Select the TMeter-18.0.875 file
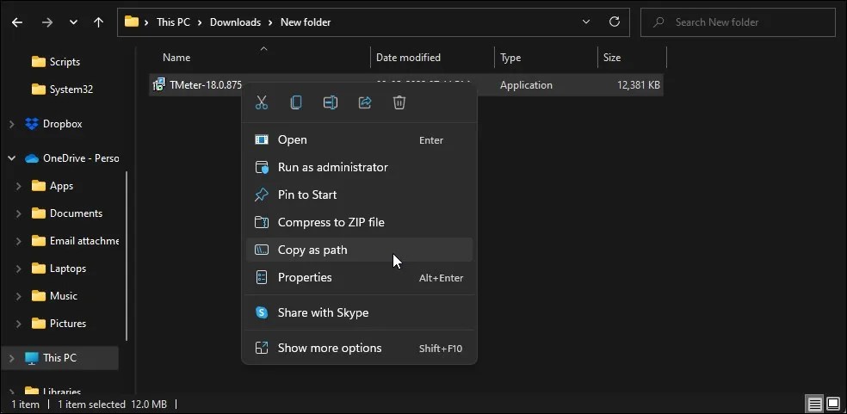The image size is (847, 414). pyautogui.click(x=206, y=85)
